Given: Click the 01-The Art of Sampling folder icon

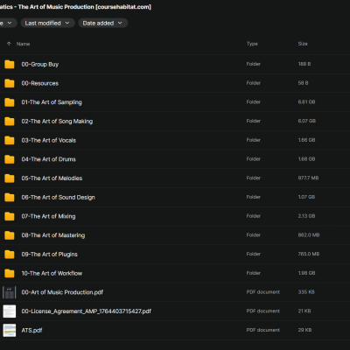Looking at the screenshot, I should tap(10, 102).
